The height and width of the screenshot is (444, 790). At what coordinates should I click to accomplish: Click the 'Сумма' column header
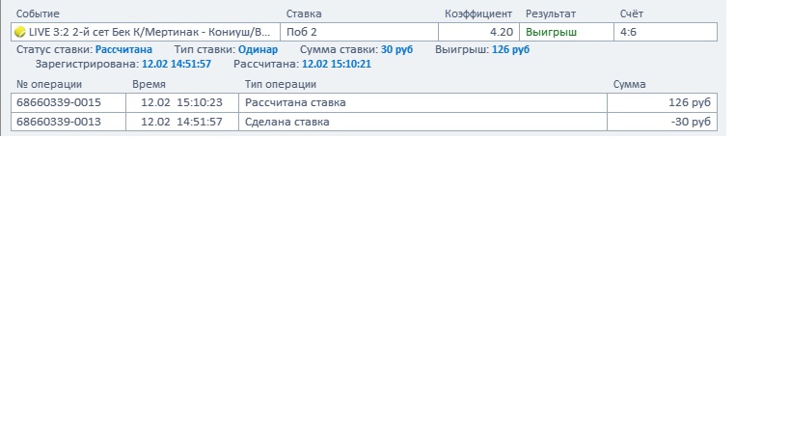[629, 84]
